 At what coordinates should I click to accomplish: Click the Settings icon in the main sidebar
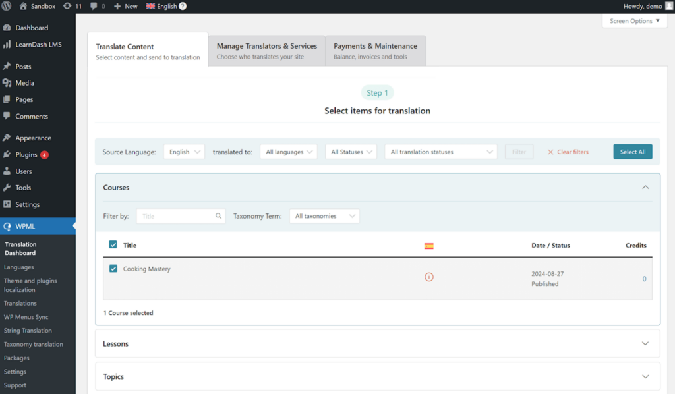tap(7, 204)
